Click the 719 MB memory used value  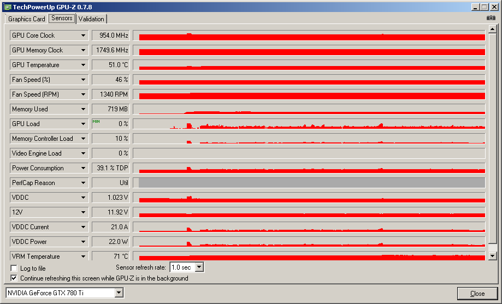[110, 109]
